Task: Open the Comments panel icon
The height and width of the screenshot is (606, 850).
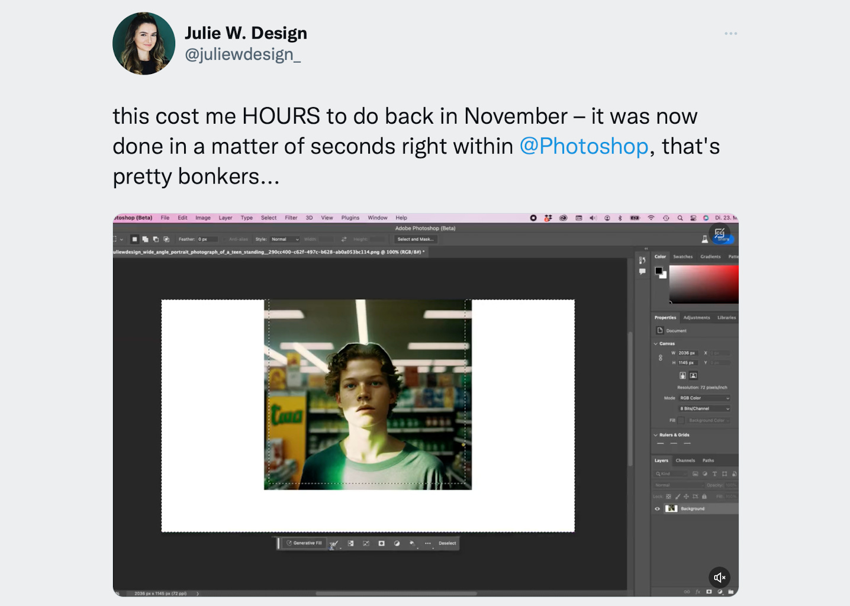Action: (642, 272)
